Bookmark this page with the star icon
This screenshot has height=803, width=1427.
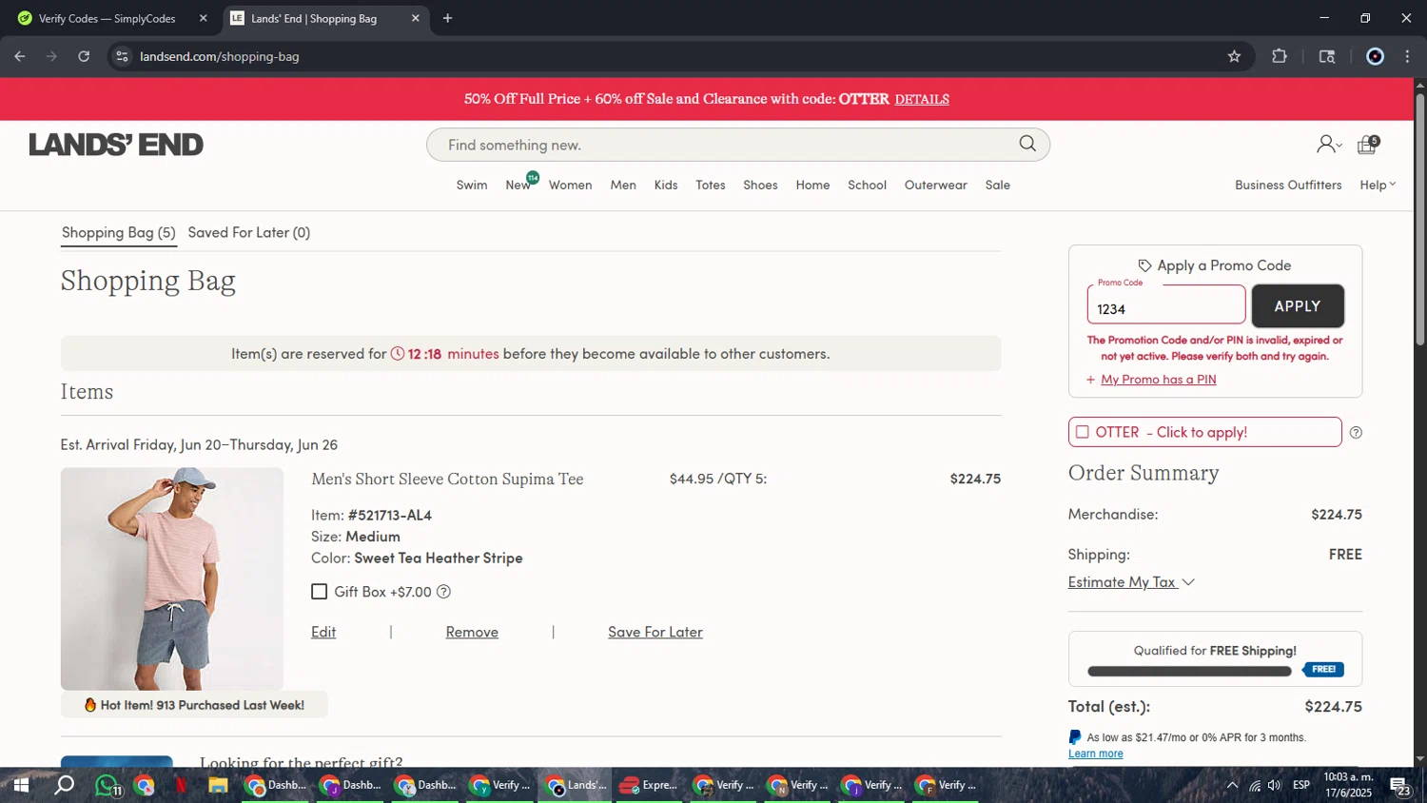pos(1234,56)
